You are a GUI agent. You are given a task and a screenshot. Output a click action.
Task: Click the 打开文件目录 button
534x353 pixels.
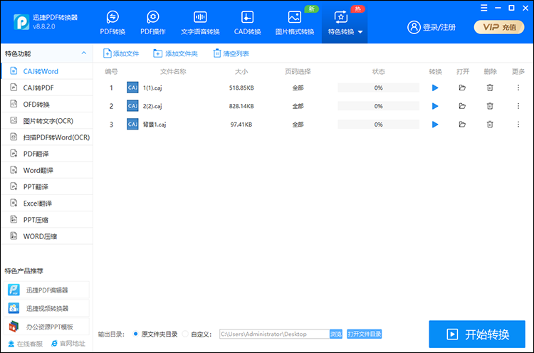coord(364,334)
